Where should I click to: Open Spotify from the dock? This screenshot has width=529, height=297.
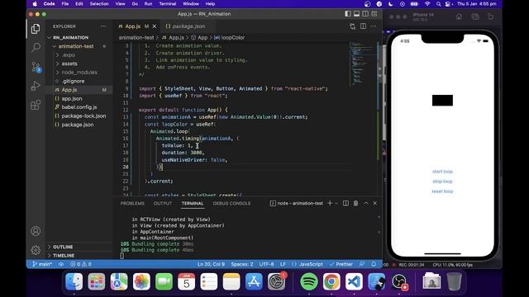[x=308, y=281]
